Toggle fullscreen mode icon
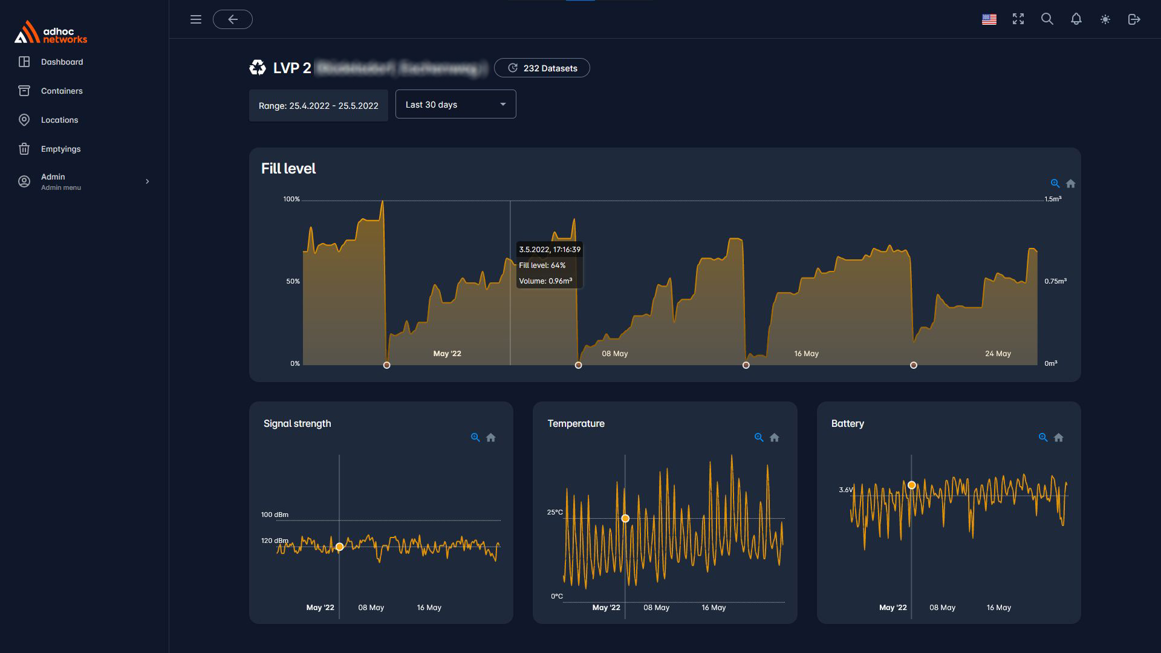Viewport: 1161px width, 653px height. coord(1018,19)
